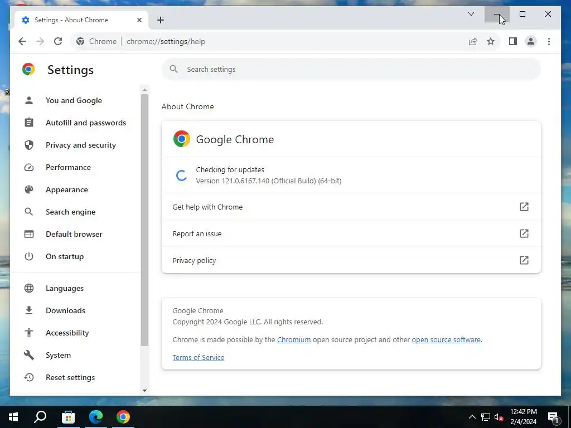Click the address bar URL
This screenshot has width=571, height=428.
[x=166, y=41]
